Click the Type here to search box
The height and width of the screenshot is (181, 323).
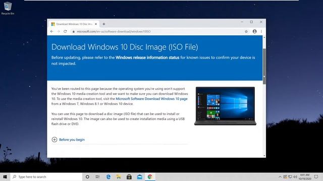click(x=46, y=176)
